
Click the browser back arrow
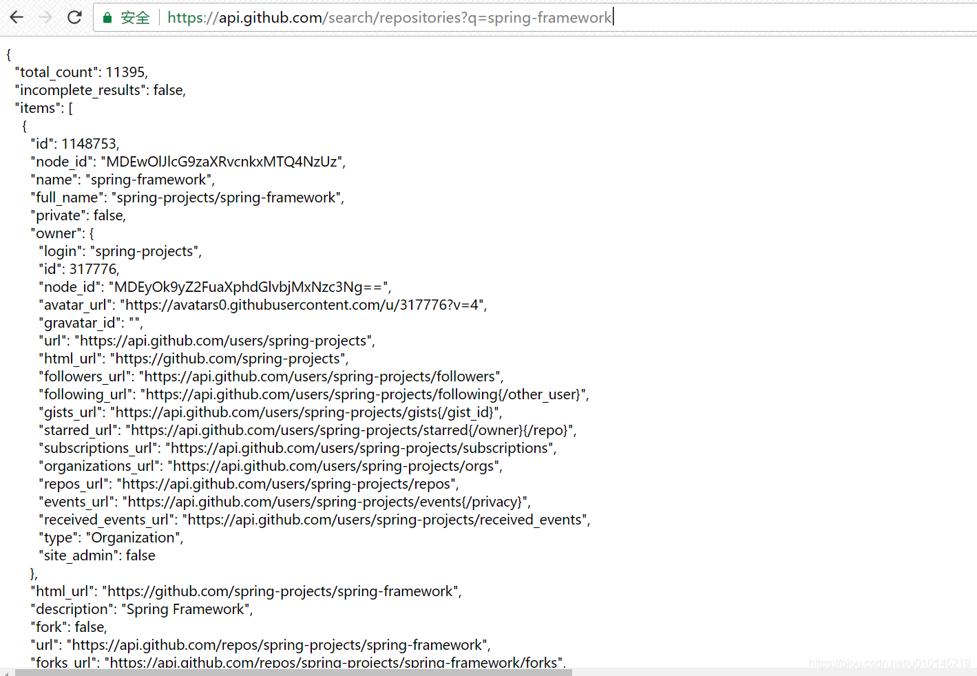17,17
